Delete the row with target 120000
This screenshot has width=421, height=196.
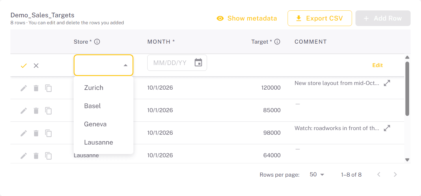click(x=36, y=88)
